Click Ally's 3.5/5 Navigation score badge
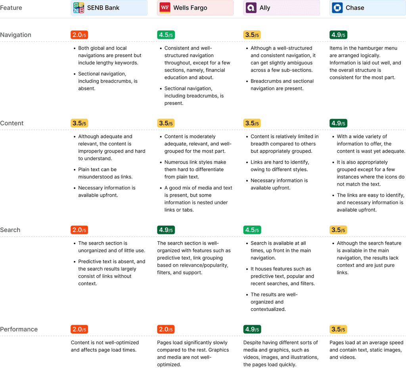This screenshot has width=406, height=368. coord(252,35)
